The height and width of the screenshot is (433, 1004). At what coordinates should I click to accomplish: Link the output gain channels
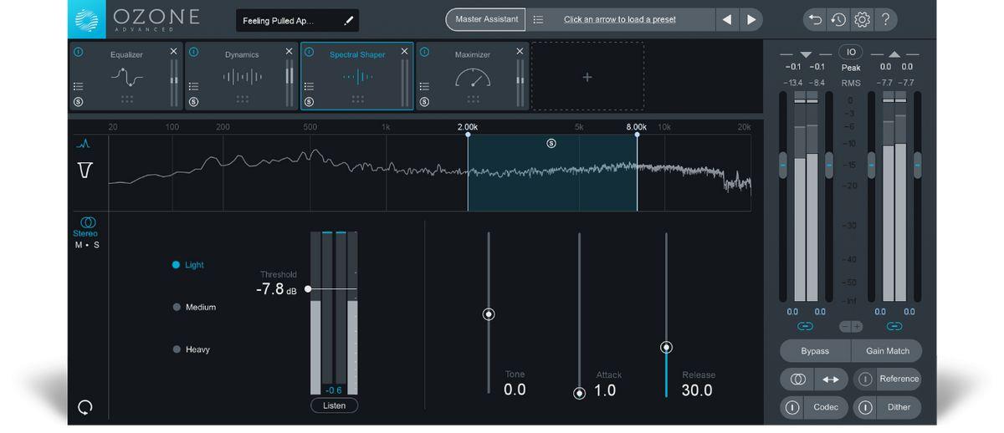[x=894, y=326]
